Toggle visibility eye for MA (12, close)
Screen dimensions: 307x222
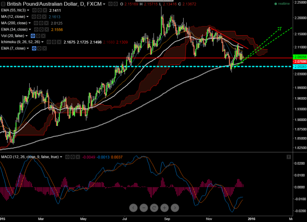pyautogui.click(x=34, y=17)
